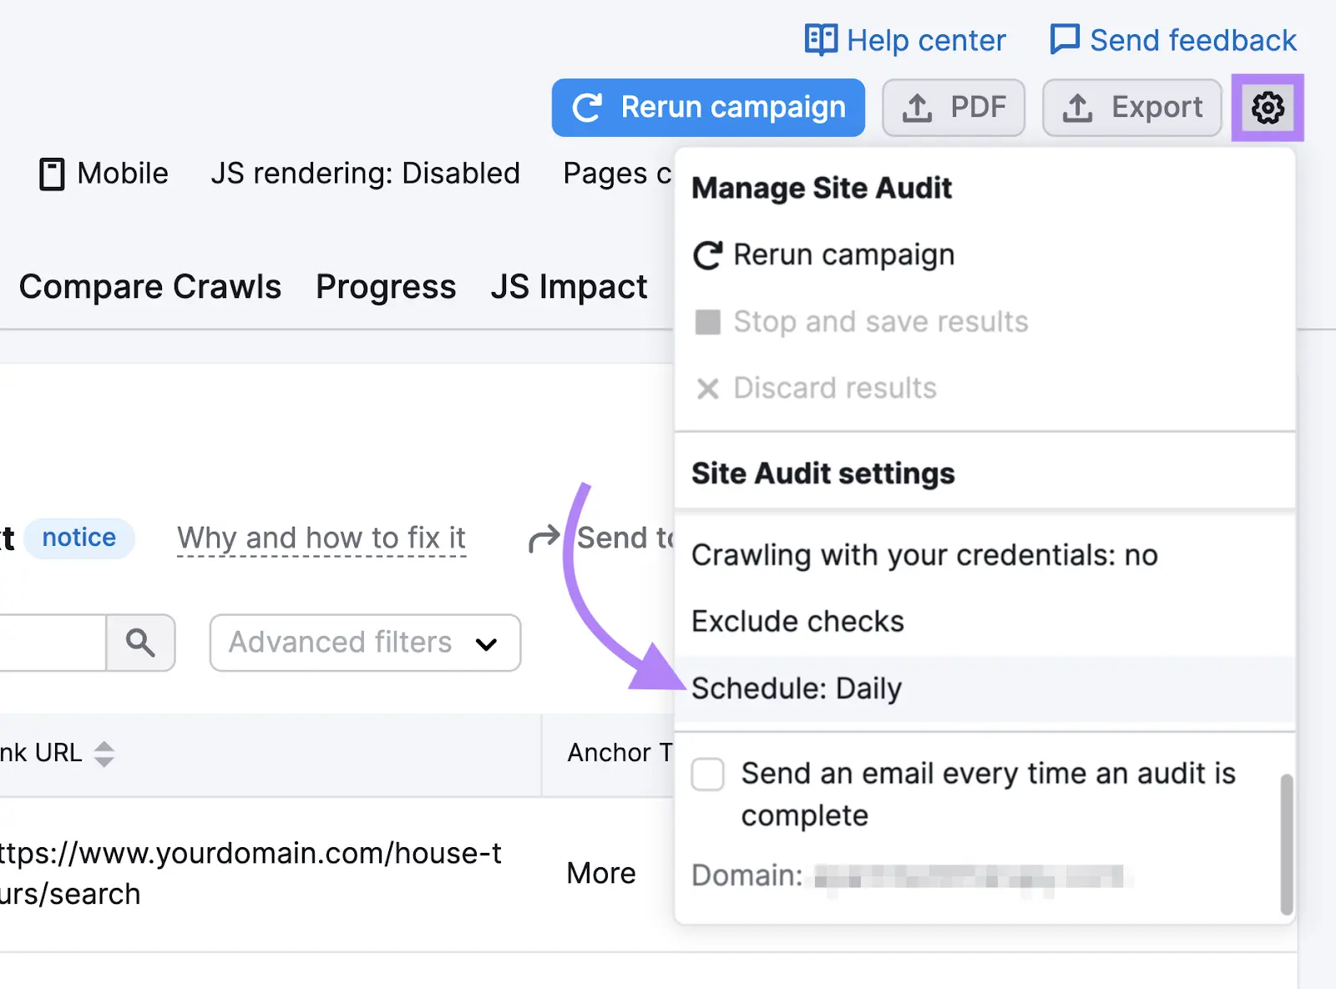The height and width of the screenshot is (989, 1336).
Task: Click the Help center book icon
Action: pyautogui.click(x=821, y=39)
